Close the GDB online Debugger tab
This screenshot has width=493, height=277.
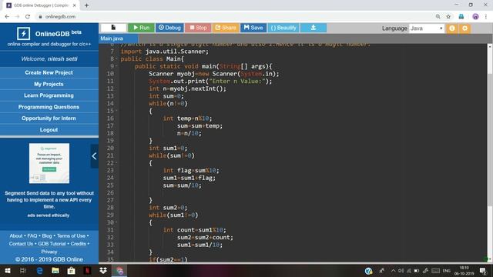(x=75, y=5)
